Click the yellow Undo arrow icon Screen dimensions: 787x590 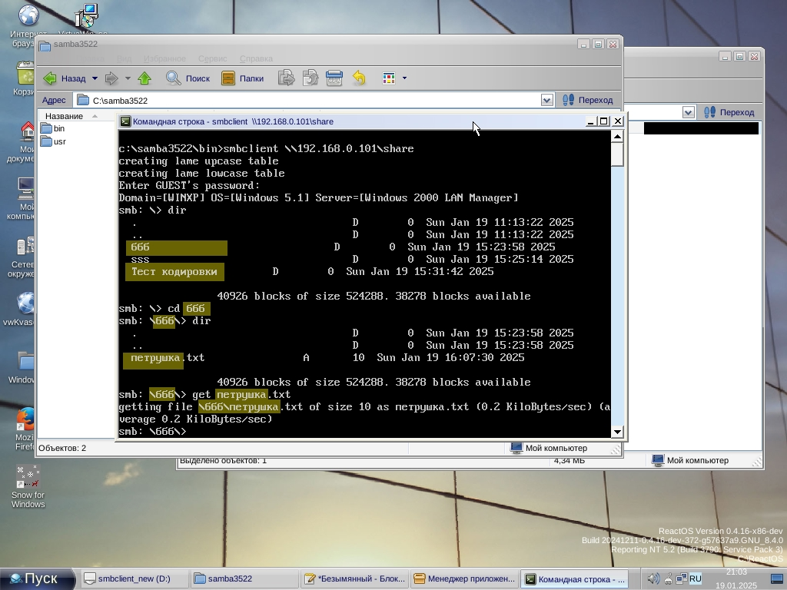[x=359, y=78]
